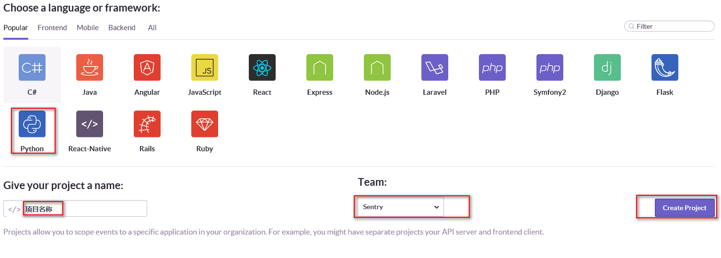Pick the Angular platform icon
This screenshot has width=721, height=258.
coord(147,67)
